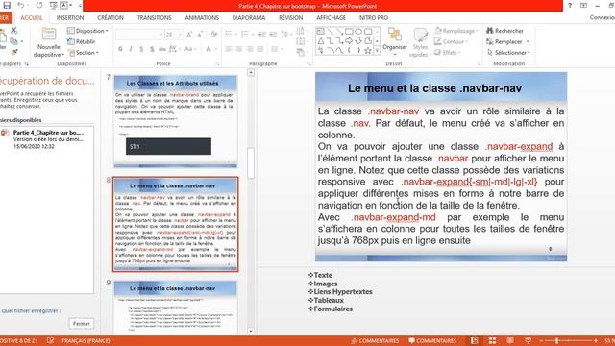Justify the paragraph text
615x346 pixels.
click(x=259, y=49)
